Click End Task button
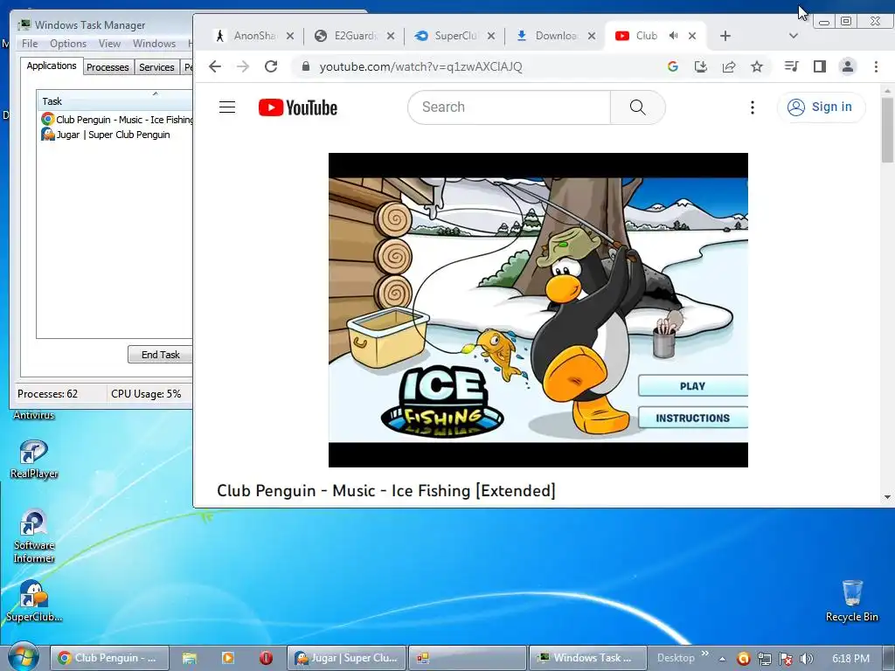 160,355
